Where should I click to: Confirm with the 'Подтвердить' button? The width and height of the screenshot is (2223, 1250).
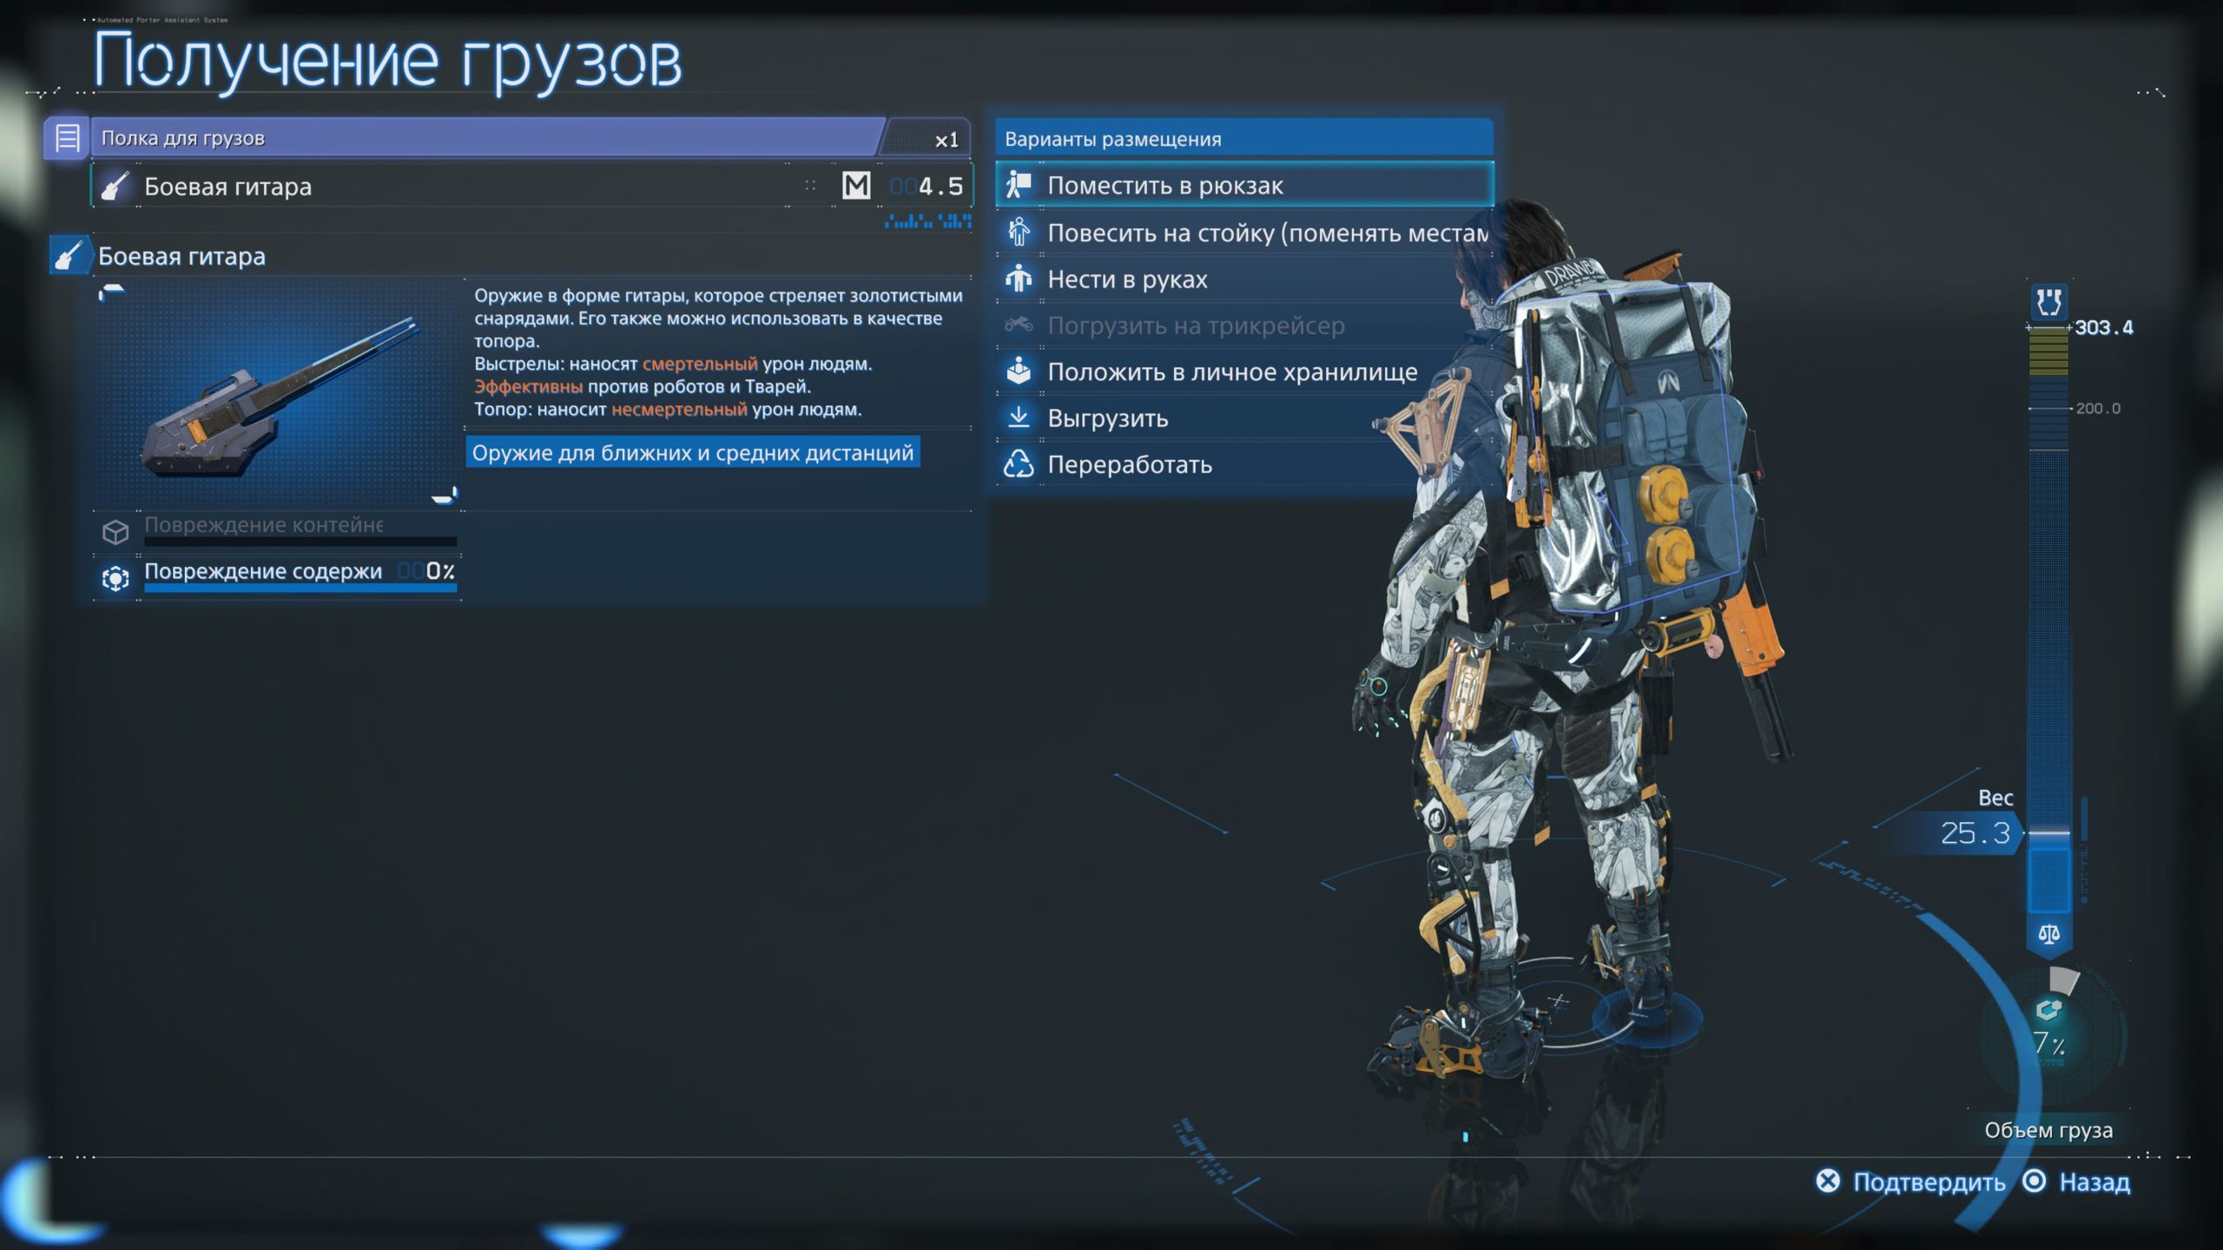tap(1929, 1181)
